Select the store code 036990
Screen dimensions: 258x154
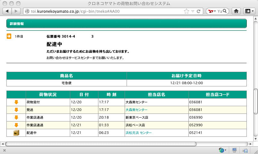click(196, 118)
